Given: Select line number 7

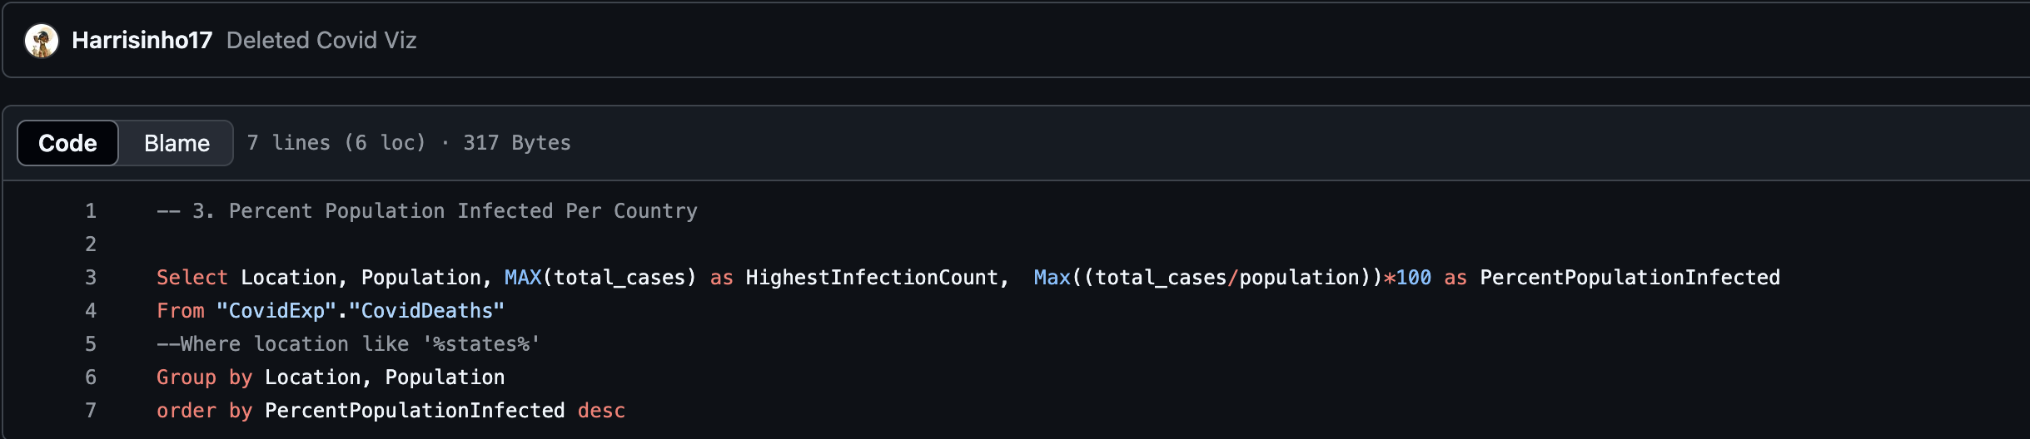Looking at the screenshot, I should tap(91, 411).
